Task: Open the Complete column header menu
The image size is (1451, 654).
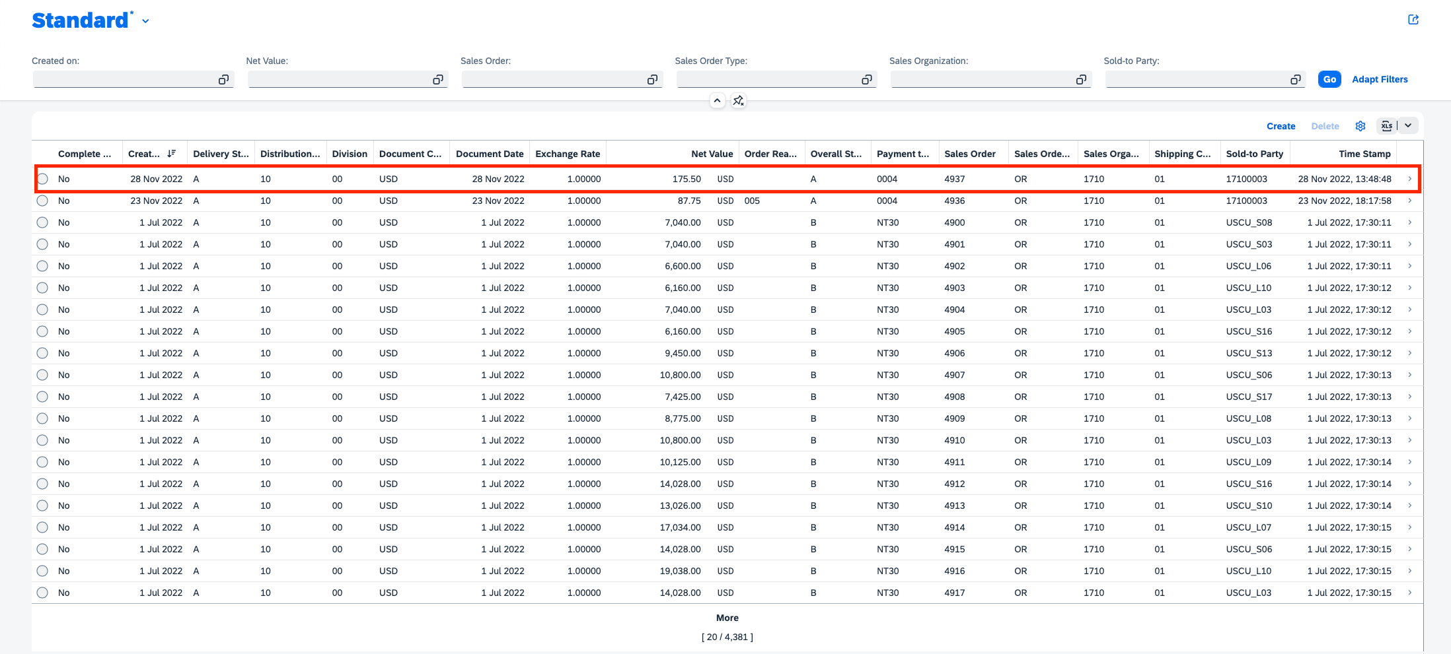Action: click(87, 154)
